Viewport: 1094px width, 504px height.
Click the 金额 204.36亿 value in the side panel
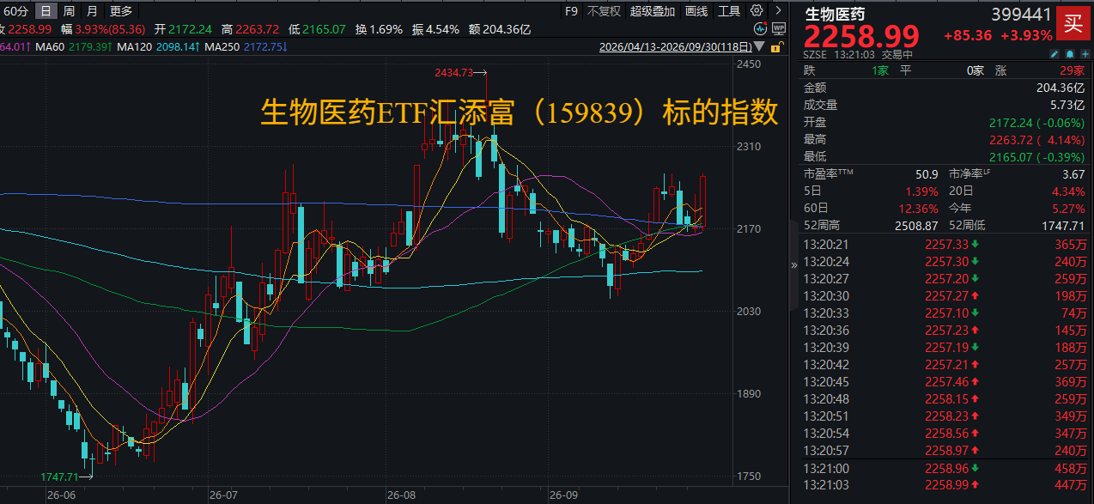click(x=1061, y=88)
